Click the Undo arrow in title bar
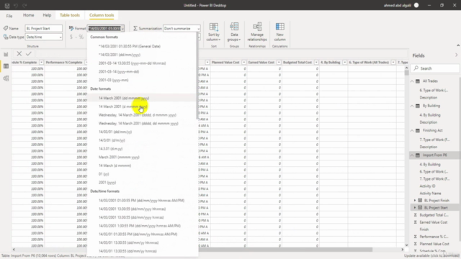 click(x=16, y=5)
